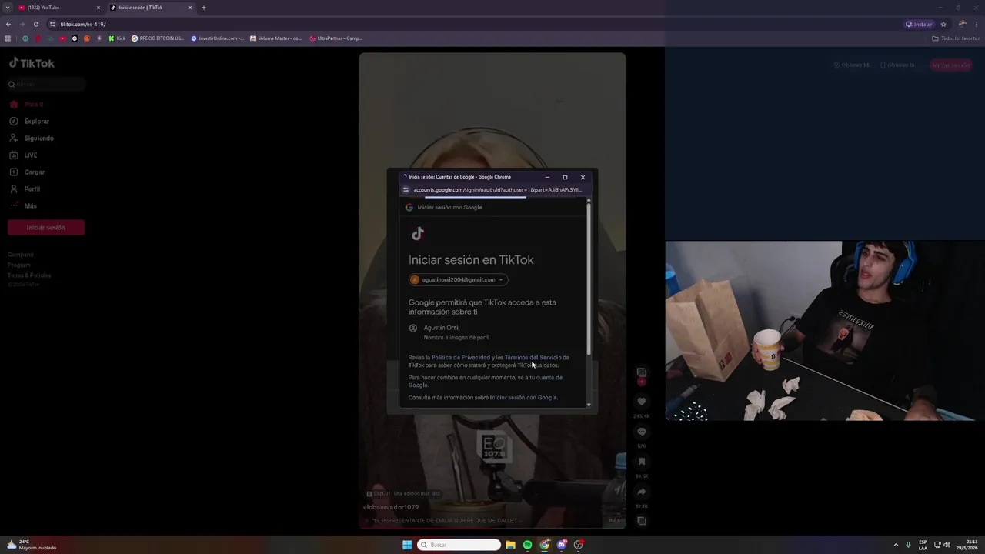Image resolution: width=985 pixels, height=554 pixels.
Task: Reload the TikTok page
Action: tap(36, 24)
